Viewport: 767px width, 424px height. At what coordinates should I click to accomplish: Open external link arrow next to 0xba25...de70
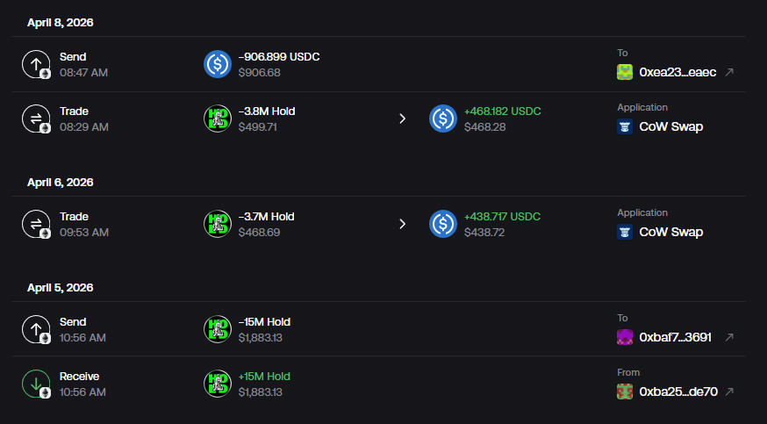(729, 392)
